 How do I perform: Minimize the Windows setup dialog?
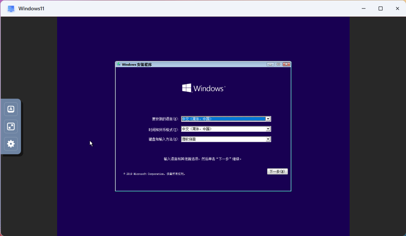[x=270, y=64]
